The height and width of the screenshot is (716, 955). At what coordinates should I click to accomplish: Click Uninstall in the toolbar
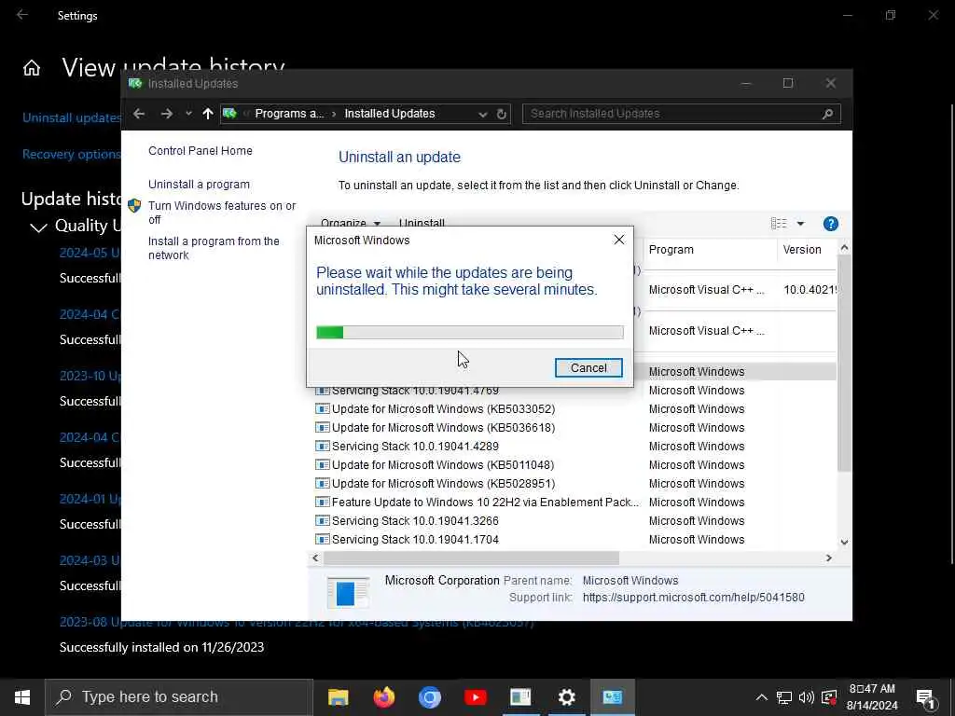(x=422, y=222)
